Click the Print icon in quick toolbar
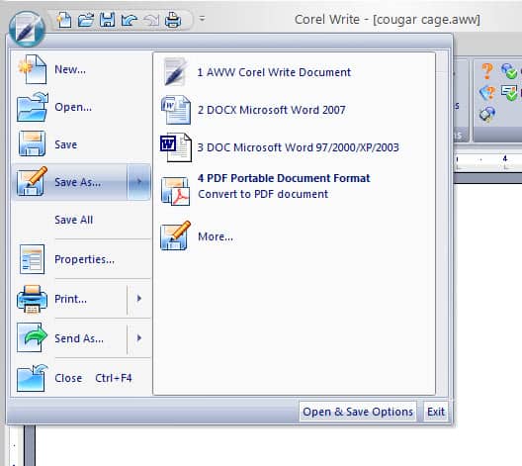This screenshot has height=466, width=522. [x=173, y=20]
